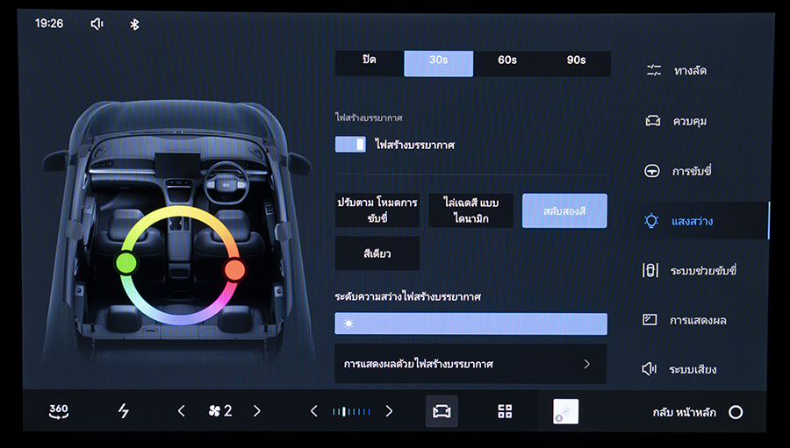Open the 360 camera view
The image size is (790, 448).
[59, 411]
